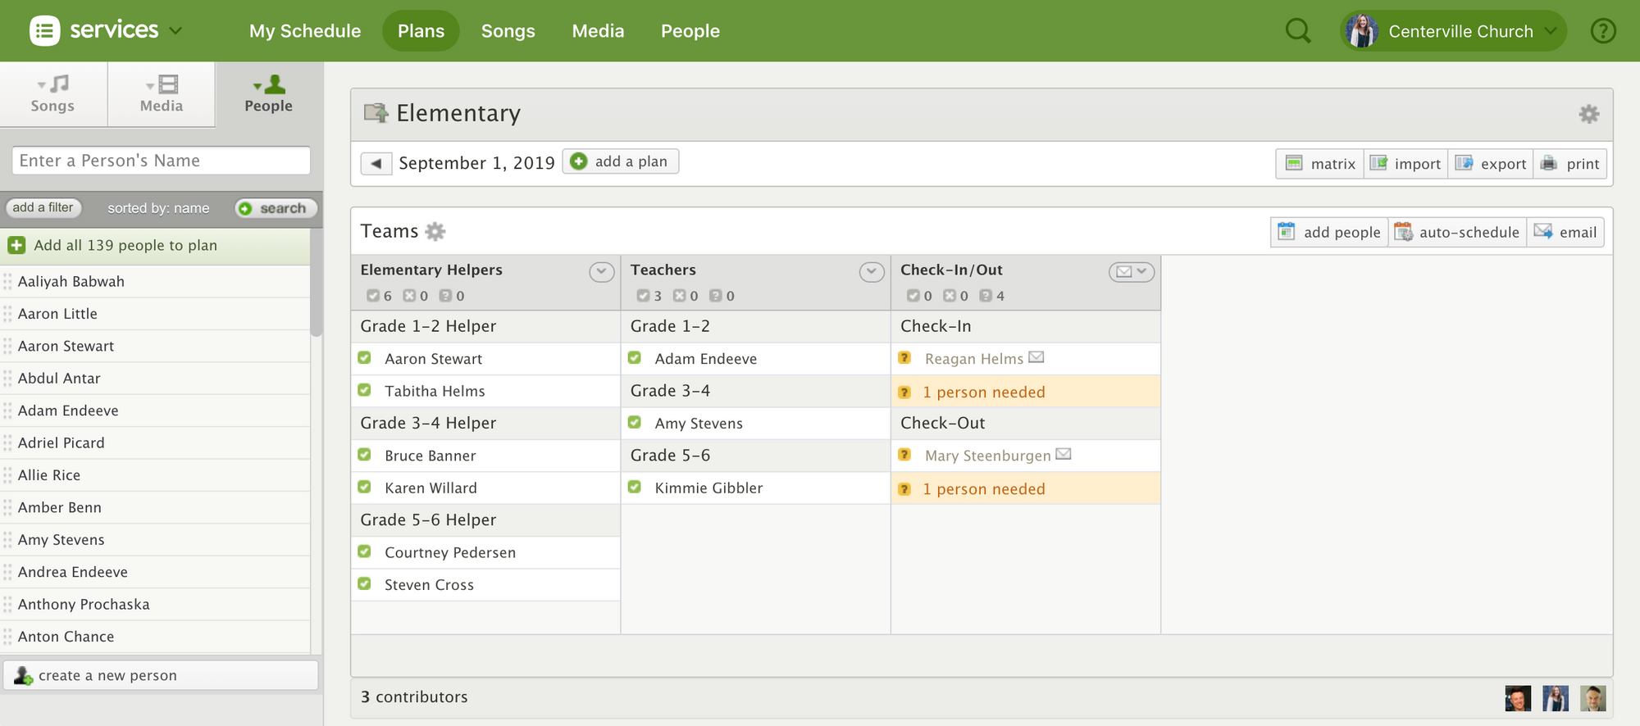Image resolution: width=1640 pixels, height=726 pixels.
Task: Click envelope icon next to Mary Steenburgen
Action: pos(1064,454)
